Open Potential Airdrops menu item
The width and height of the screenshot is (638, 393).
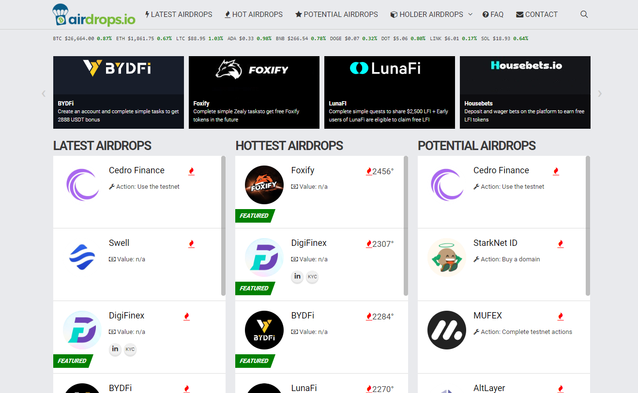click(336, 15)
